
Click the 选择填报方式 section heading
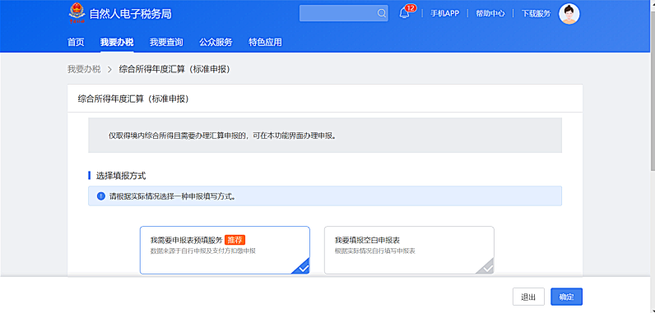pyautogui.click(x=121, y=176)
